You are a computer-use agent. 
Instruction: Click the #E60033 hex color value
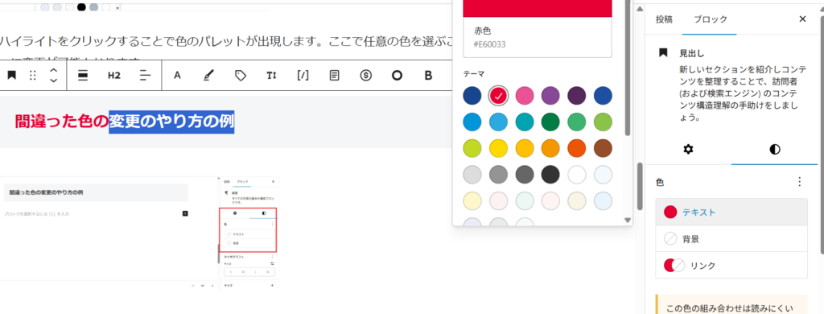[x=489, y=45]
